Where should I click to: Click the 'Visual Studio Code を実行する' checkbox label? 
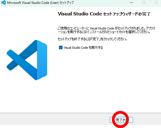tap(83, 48)
